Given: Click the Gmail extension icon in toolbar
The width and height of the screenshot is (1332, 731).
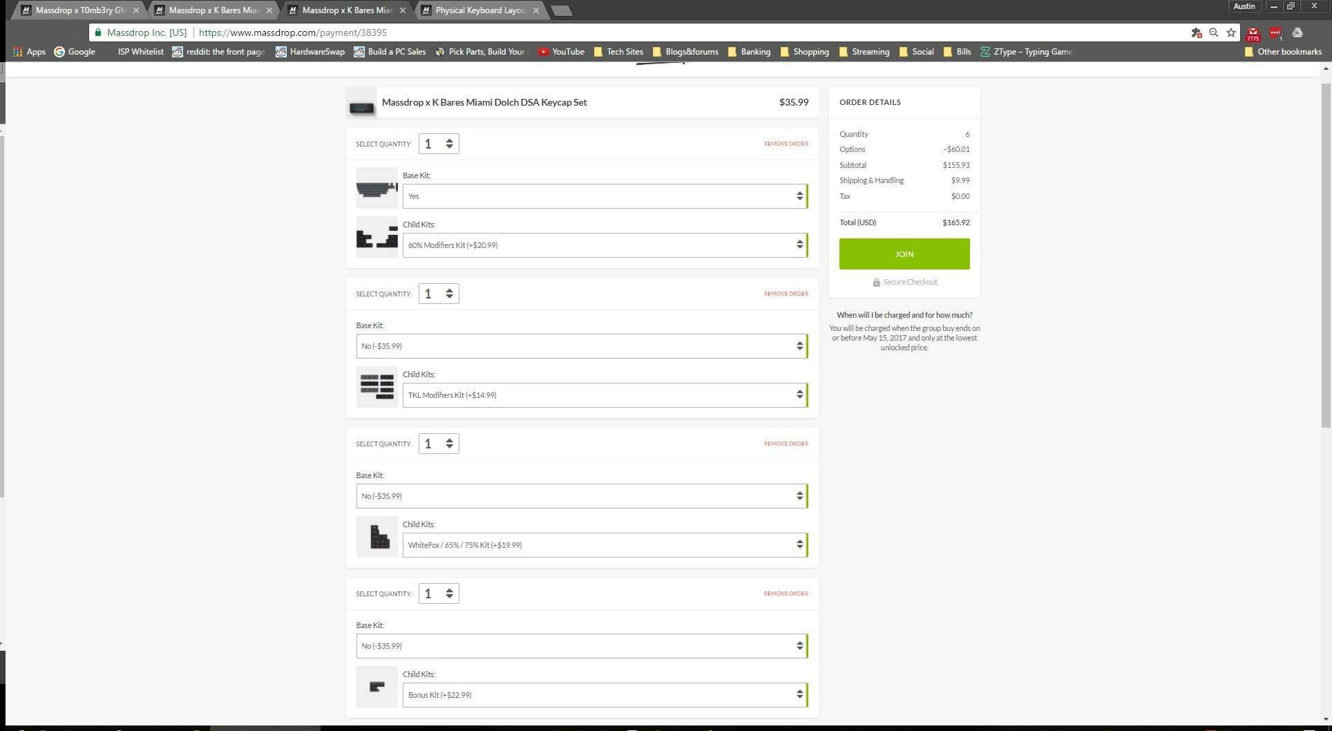Looking at the screenshot, I should pyautogui.click(x=1253, y=33).
